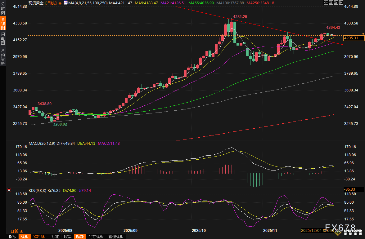Select the 模板 tab in bottom bar
The image size is (365, 239).
click(25, 237)
